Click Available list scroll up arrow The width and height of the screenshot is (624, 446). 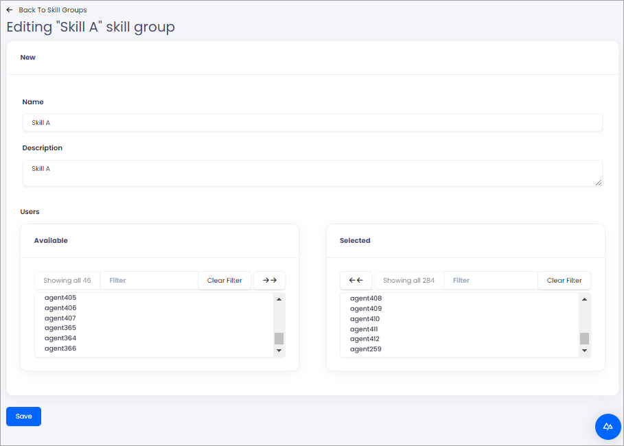coord(279,299)
